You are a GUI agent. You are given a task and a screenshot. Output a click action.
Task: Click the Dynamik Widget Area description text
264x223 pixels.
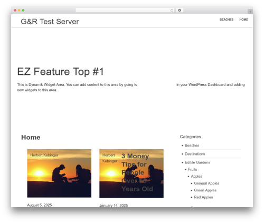[131, 87]
